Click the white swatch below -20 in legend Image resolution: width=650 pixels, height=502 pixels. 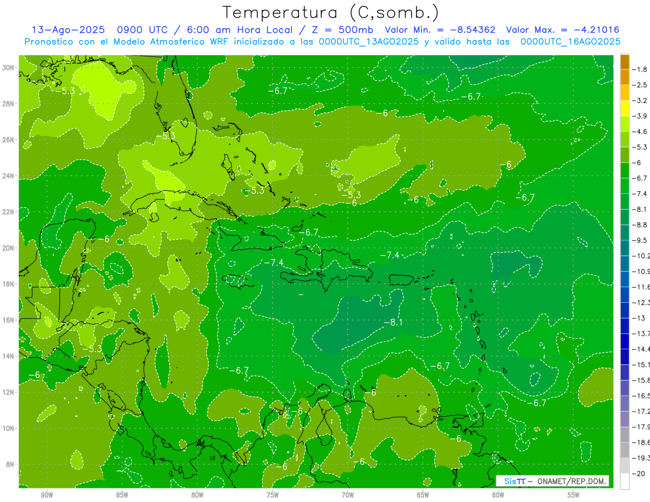(x=625, y=481)
